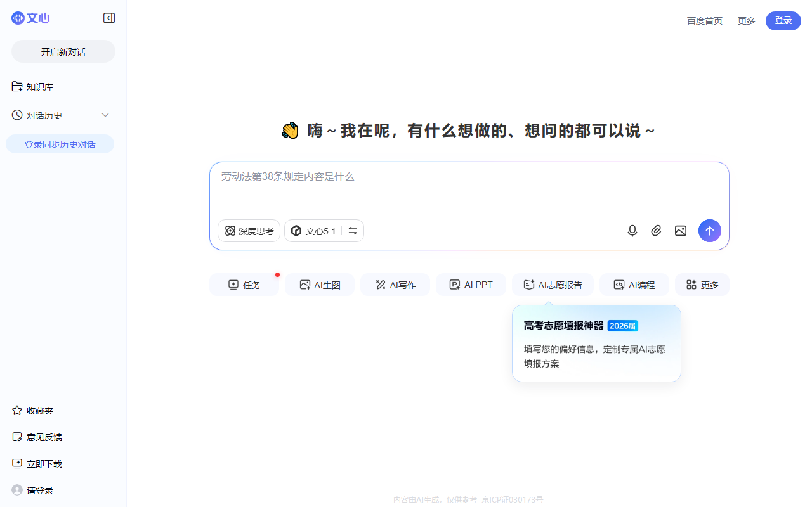Select the 任务 shortcut
Viewport: 812px width, 507px height.
(x=244, y=285)
